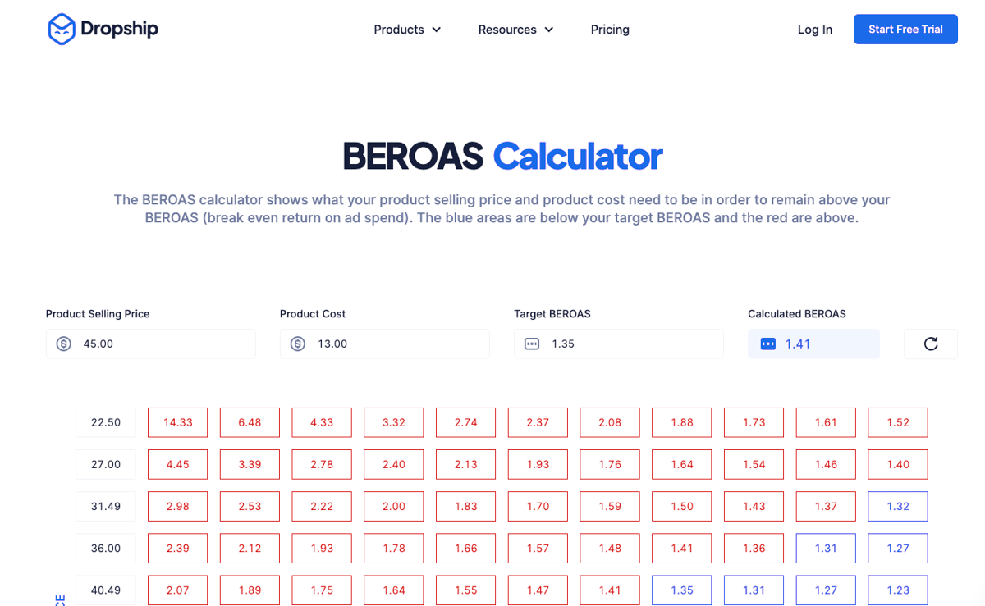Click the Start Free Trial button

(x=905, y=29)
